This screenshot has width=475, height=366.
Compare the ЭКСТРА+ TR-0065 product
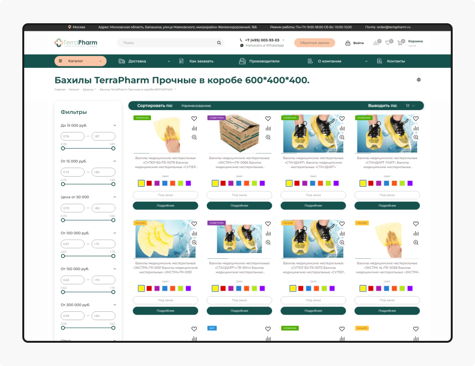268,128
